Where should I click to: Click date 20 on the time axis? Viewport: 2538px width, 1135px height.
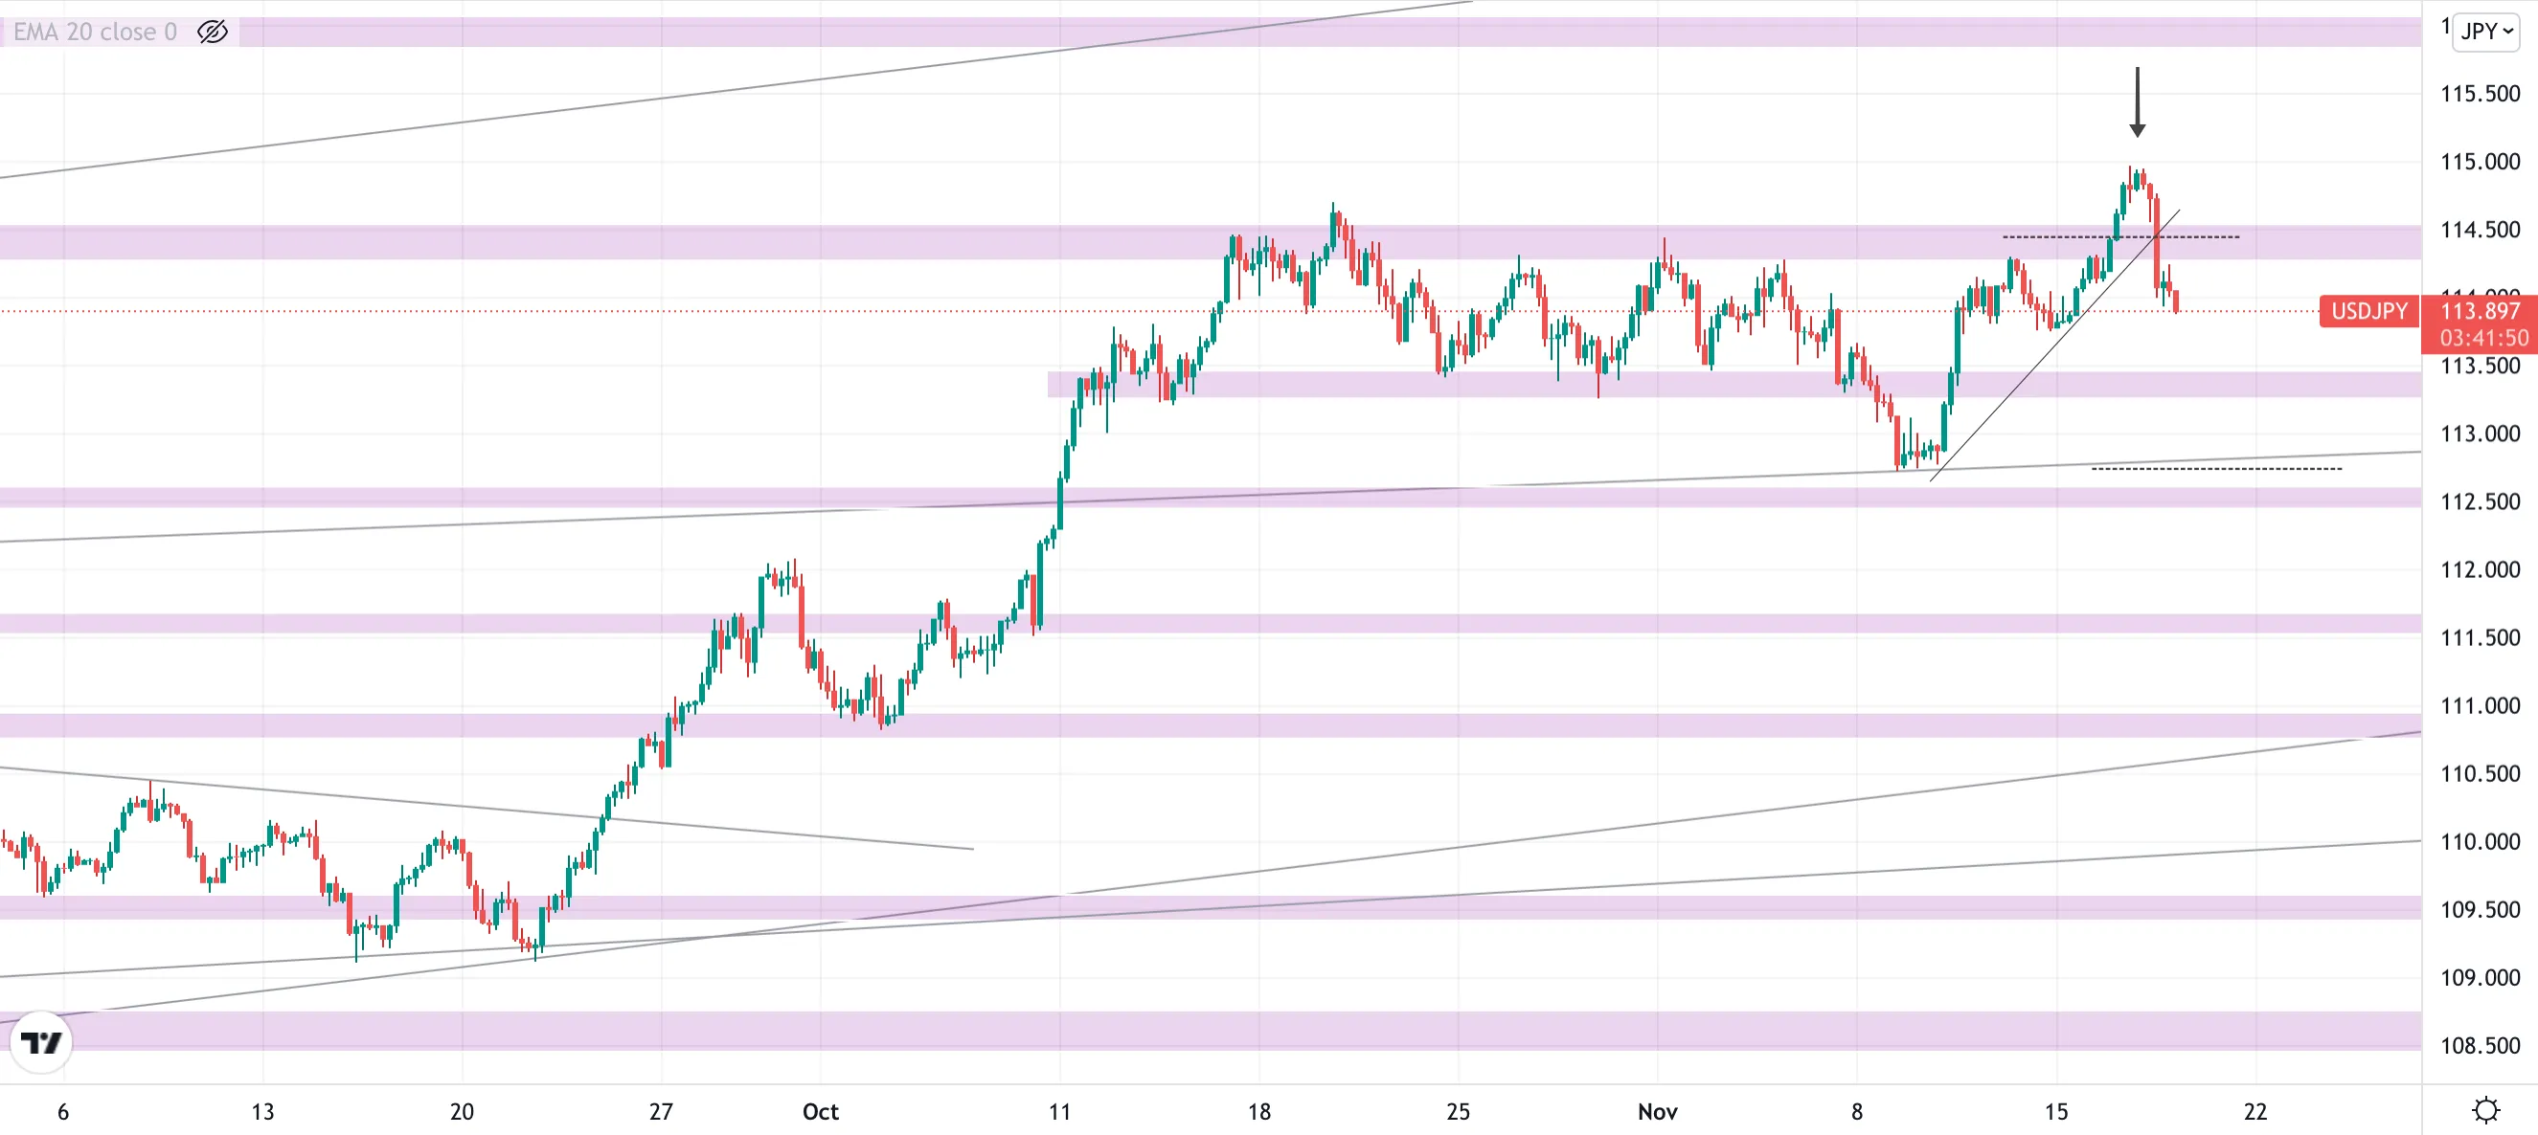[461, 1111]
